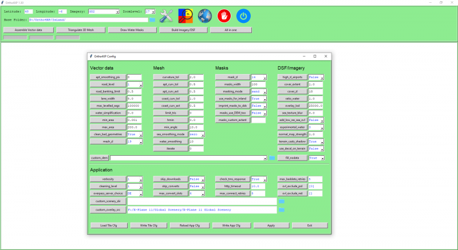Click the Longitude input field
Viewport: 458px width, 250px height.
[x=62, y=11]
